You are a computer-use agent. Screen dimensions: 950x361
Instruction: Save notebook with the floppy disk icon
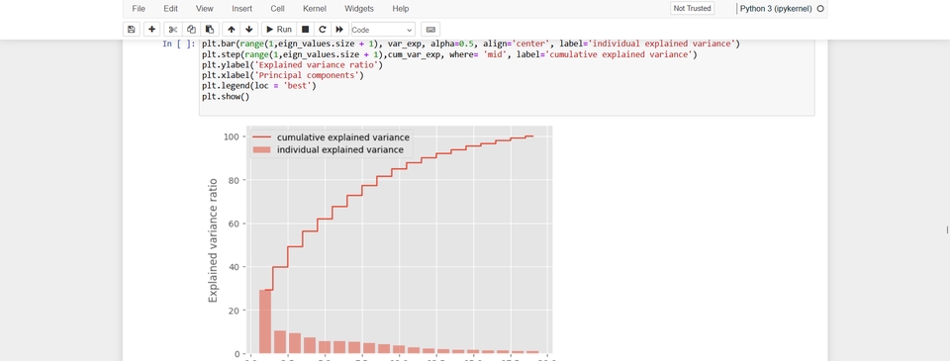click(x=131, y=29)
